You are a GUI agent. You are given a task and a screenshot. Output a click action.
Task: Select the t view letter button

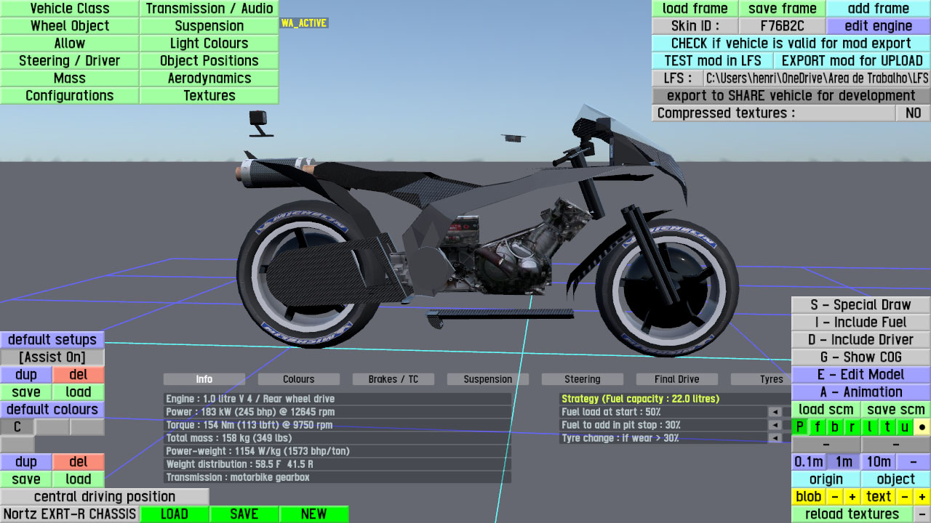[887, 427]
